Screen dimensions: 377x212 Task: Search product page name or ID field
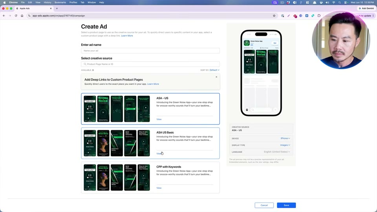[x=150, y=64]
